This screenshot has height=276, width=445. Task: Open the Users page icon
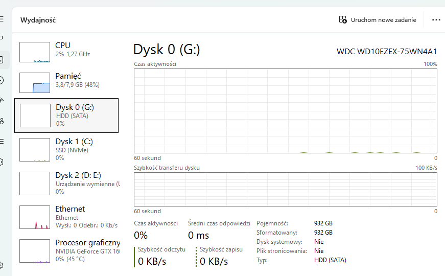pyautogui.click(x=2, y=121)
